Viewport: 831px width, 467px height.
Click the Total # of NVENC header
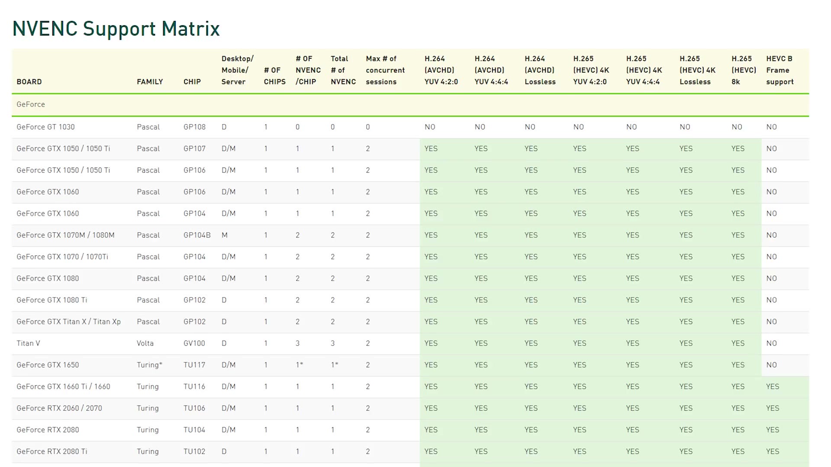click(343, 70)
